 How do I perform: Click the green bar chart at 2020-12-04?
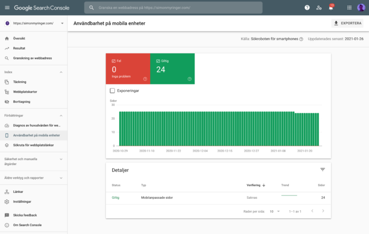[200, 129]
